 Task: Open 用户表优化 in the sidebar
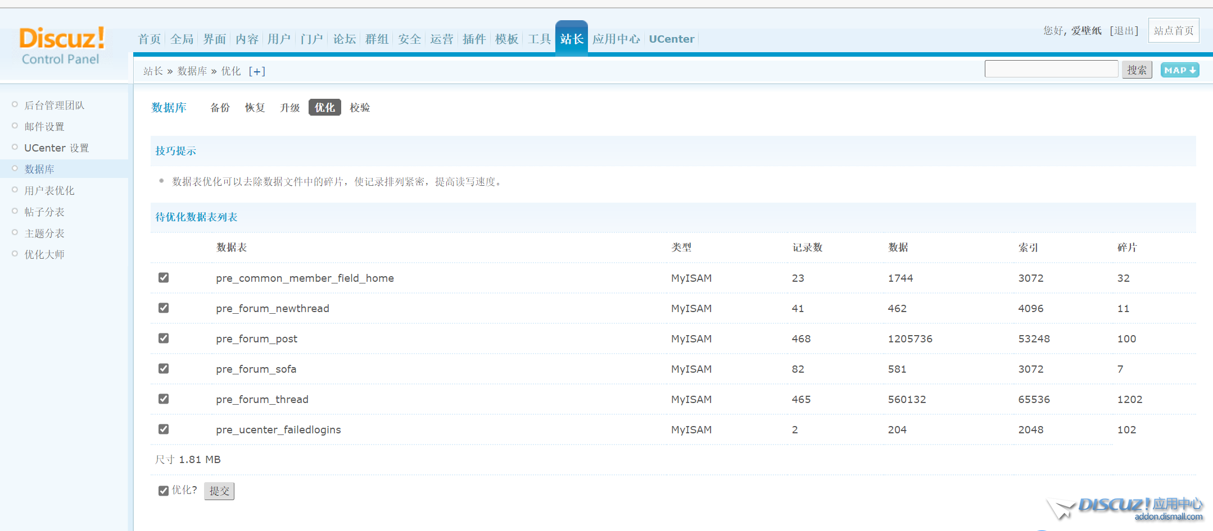tap(49, 191)
